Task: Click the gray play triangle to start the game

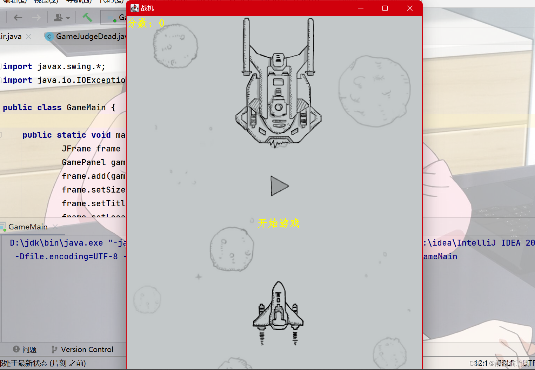Action: click(279, 186)
